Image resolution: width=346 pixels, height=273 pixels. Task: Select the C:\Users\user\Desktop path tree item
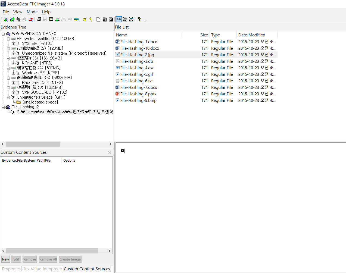(x=65, y=112)
